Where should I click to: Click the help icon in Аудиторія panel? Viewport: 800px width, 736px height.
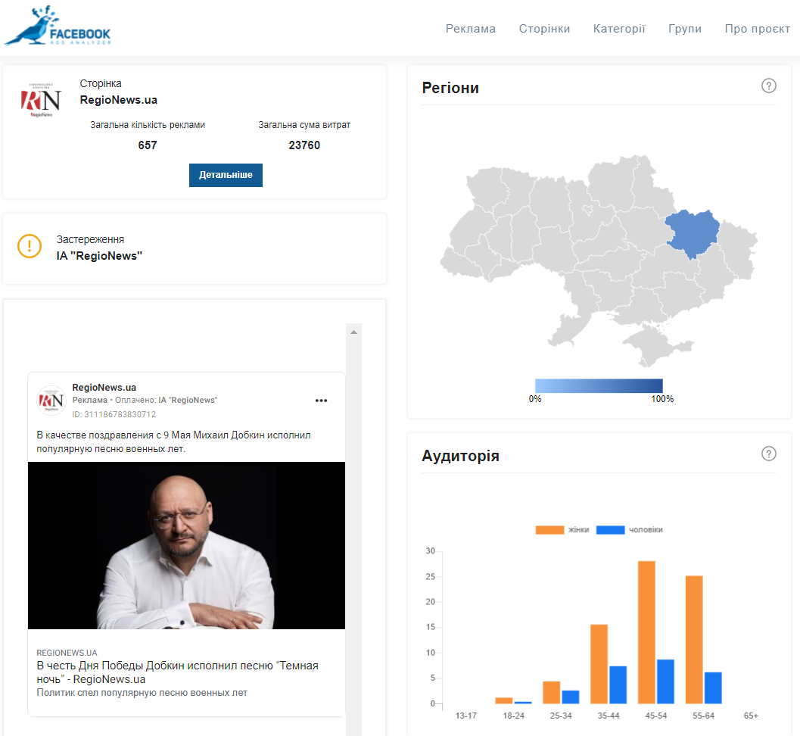[x=768, y=454]
